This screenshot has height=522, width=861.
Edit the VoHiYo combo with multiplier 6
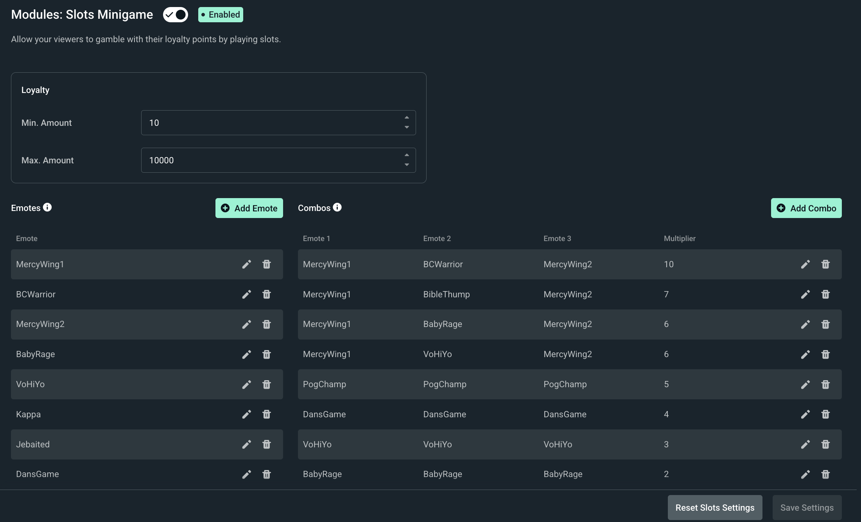(x=805, y=354)
